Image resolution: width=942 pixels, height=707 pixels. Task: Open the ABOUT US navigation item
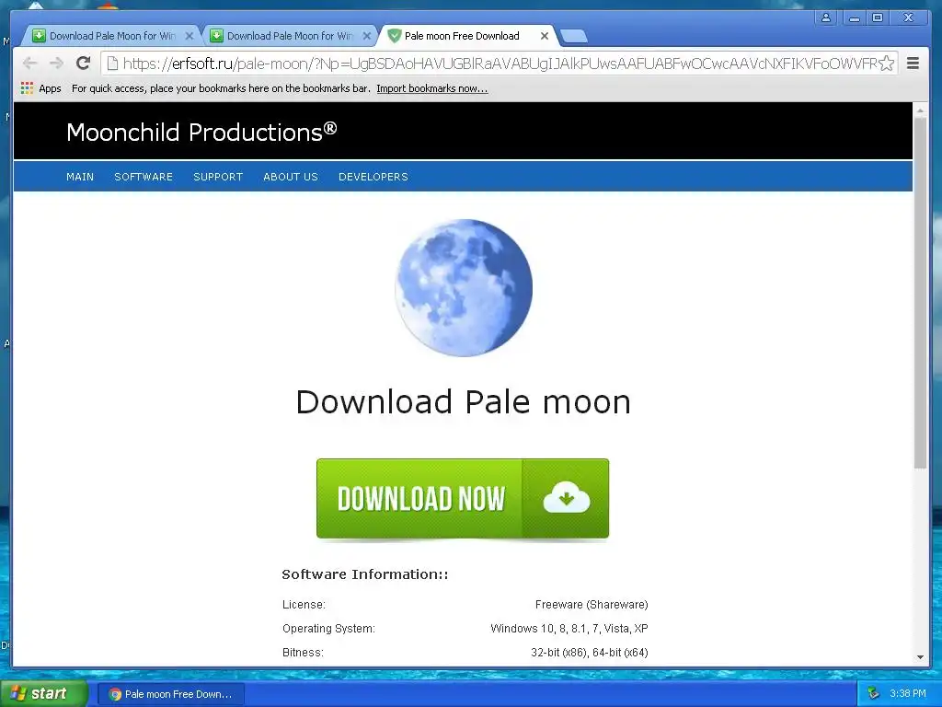click(x=291, y=177)
